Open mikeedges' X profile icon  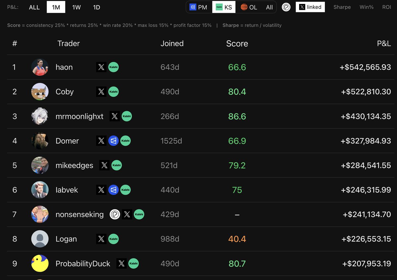[x=105, y=165]
